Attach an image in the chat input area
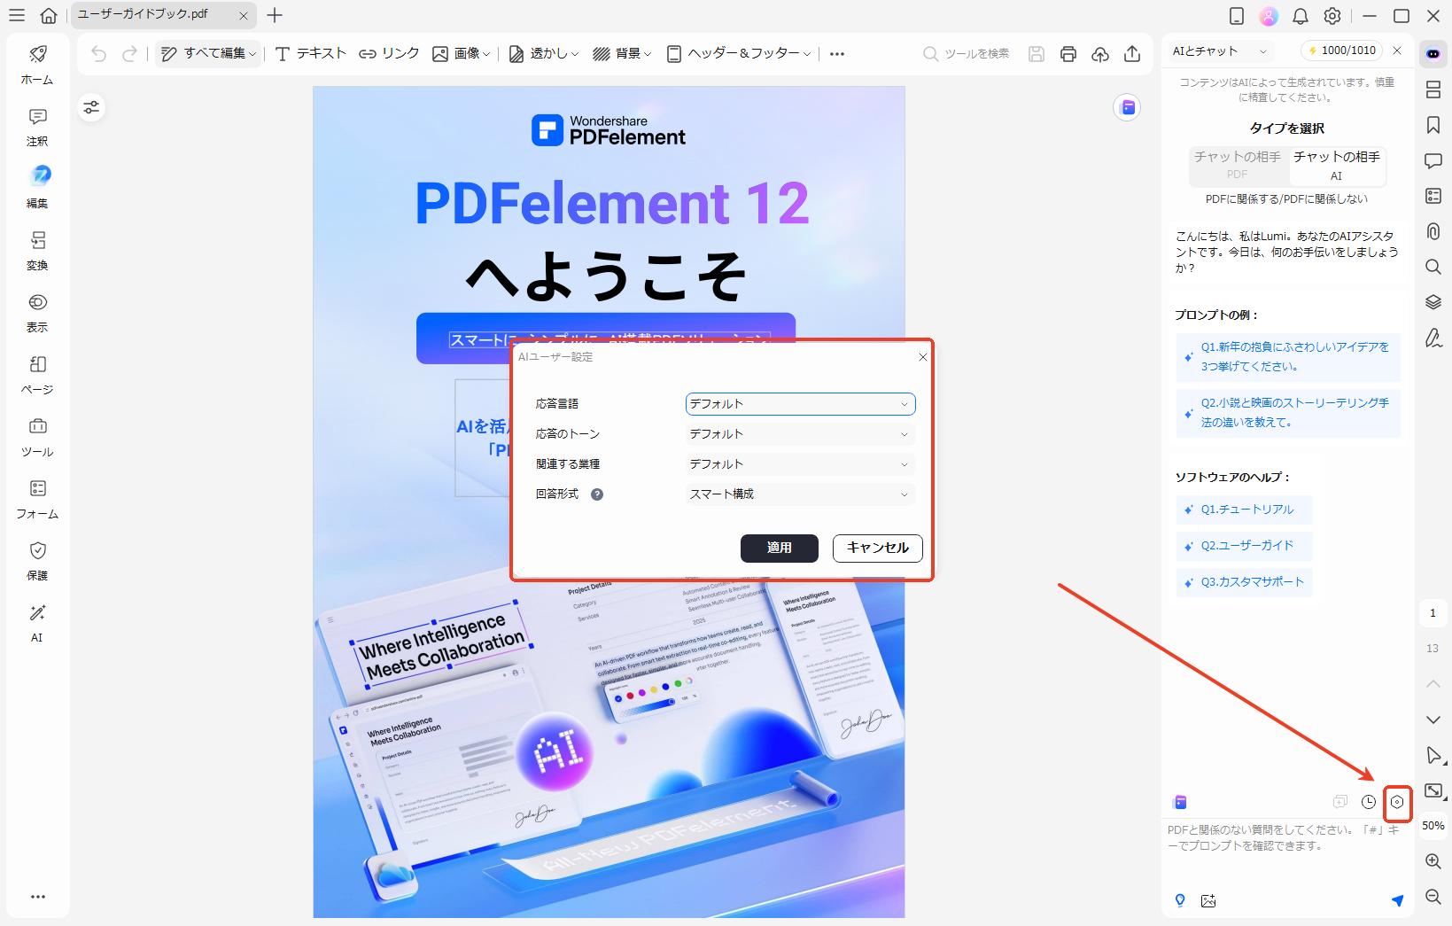The height and width of the screenshot is (926, 1452). [x=1207, y=900]
